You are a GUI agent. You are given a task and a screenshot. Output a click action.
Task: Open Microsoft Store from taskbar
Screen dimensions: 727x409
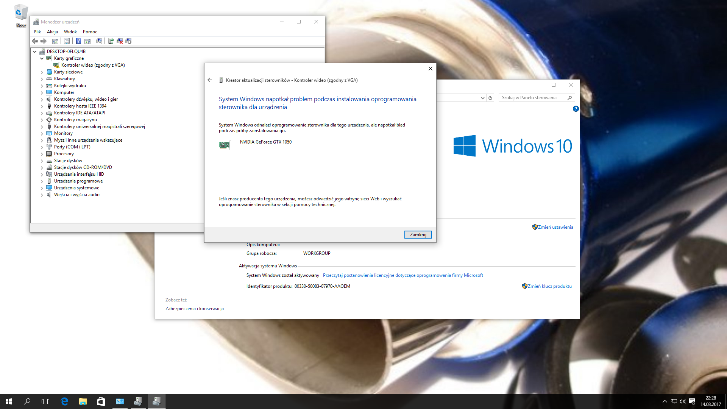coord(101,401)
